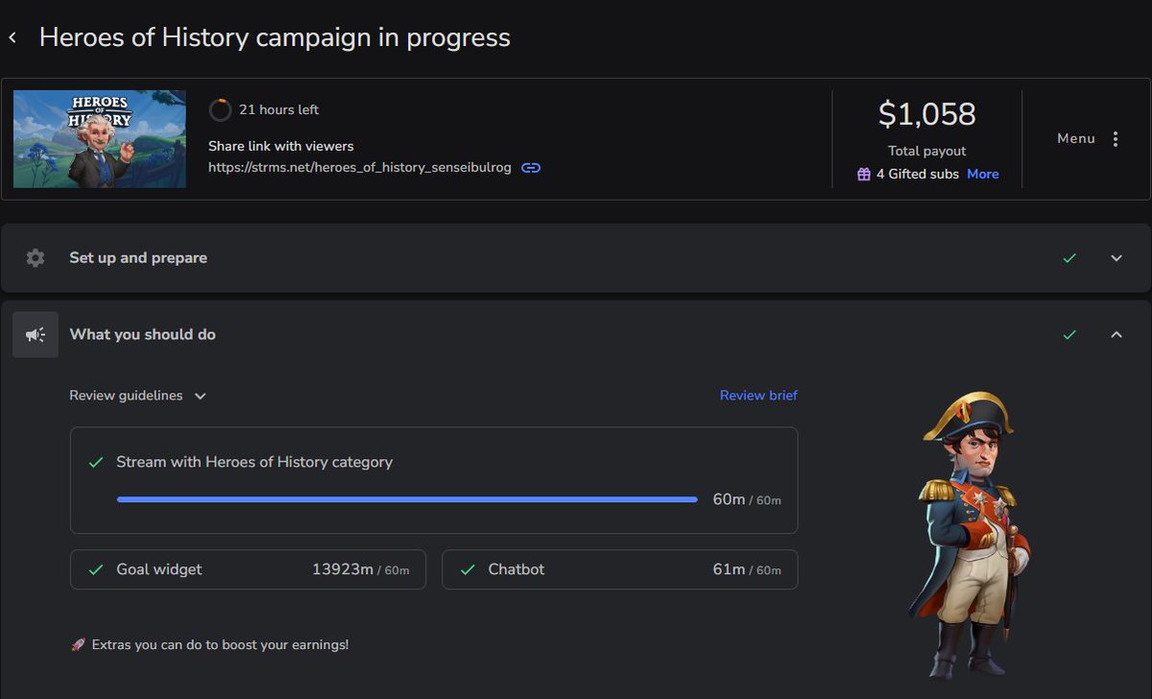Viewport: 1152px width, 699px height.
Task: Click the Share link with viewers label
Action: pos(281,146)
